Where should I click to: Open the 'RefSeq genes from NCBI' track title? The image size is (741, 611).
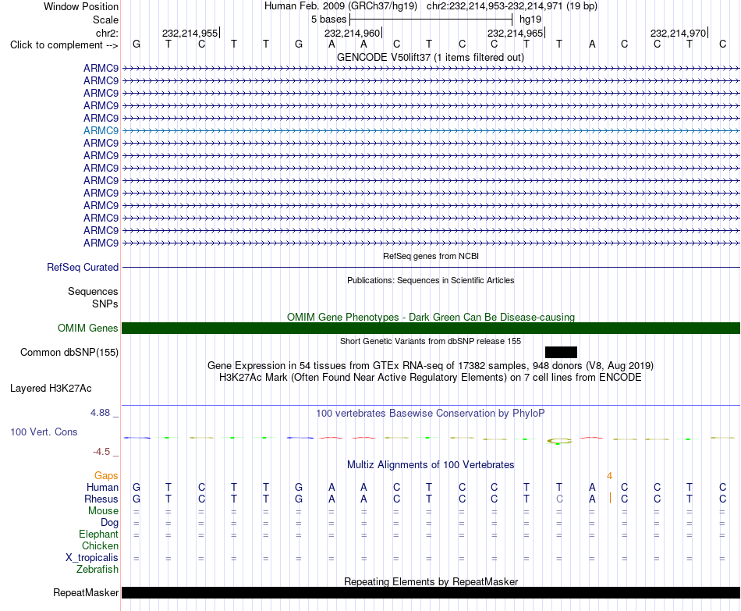tap(431, 256)
